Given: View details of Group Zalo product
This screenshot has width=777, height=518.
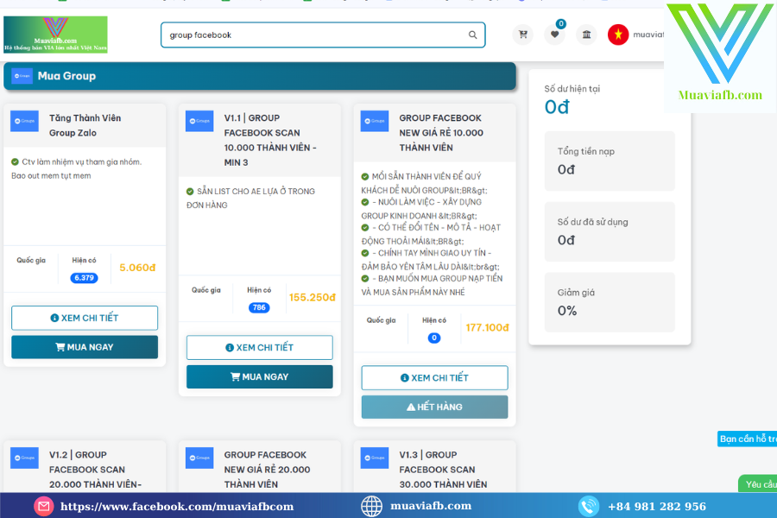Looking at the screenshot, I should pos(85,318).
